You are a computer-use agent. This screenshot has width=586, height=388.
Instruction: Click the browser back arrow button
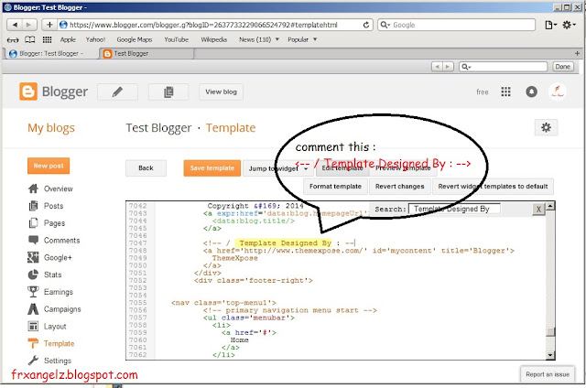tap(15, 25)
